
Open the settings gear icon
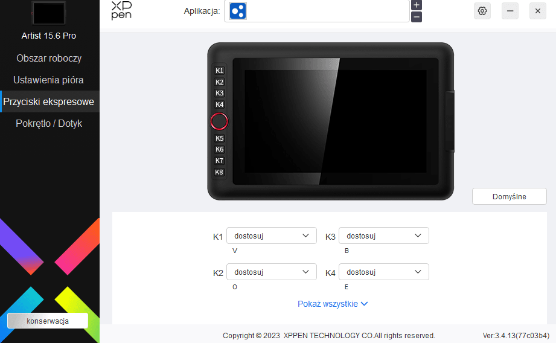[482, 11]
